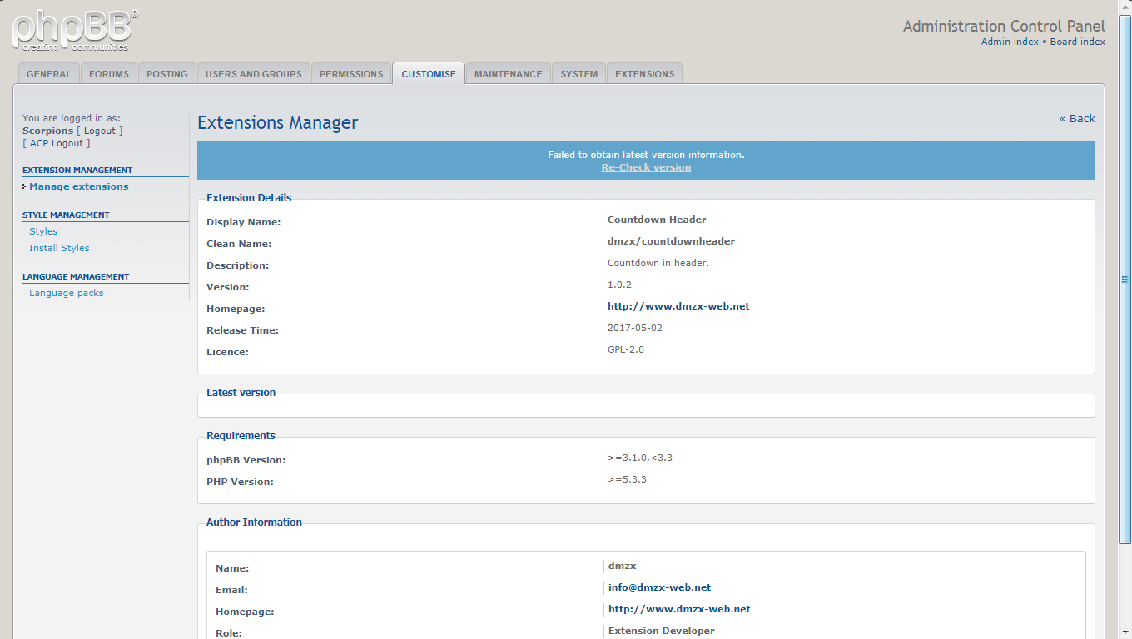Click ACP Logout in sidebar
The image size is (1132, 639).
(x=57, y=143)
